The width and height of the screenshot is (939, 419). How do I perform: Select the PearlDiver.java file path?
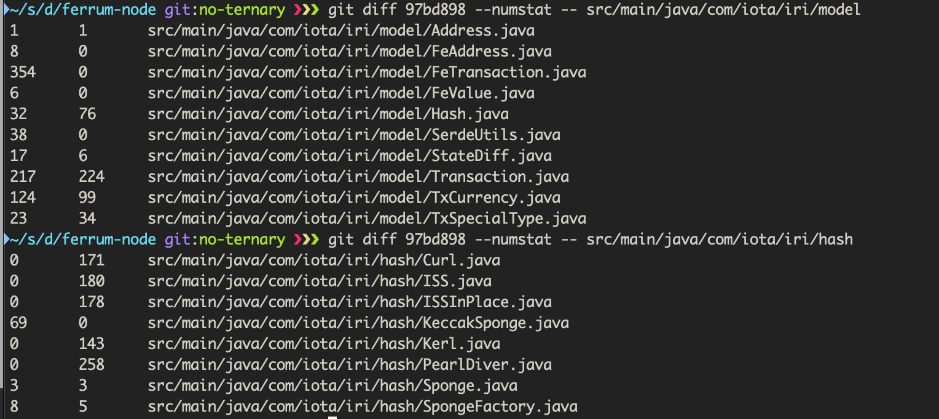coord(350,365)
